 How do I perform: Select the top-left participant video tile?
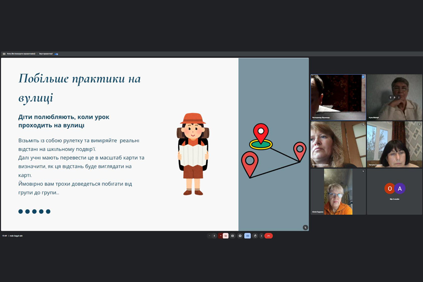coord(338,97)
